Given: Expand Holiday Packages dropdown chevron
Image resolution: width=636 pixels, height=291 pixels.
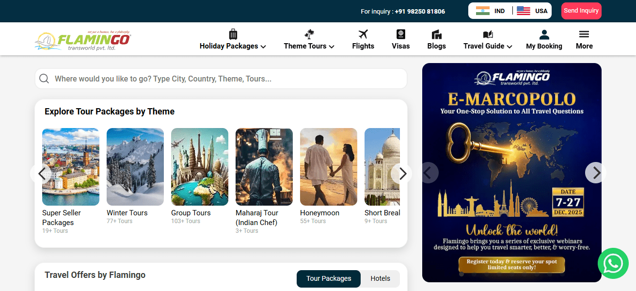Looking at the screenshot, I should point(263,47).
